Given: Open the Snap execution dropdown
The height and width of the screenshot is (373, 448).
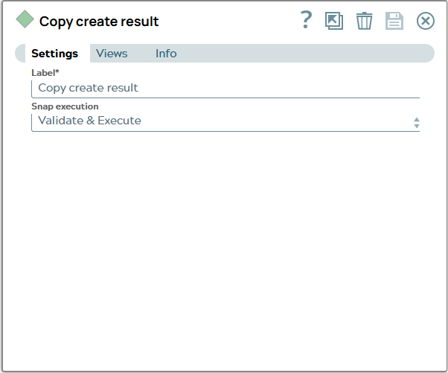Looking at the screenshot, I should tap(225, 122).
